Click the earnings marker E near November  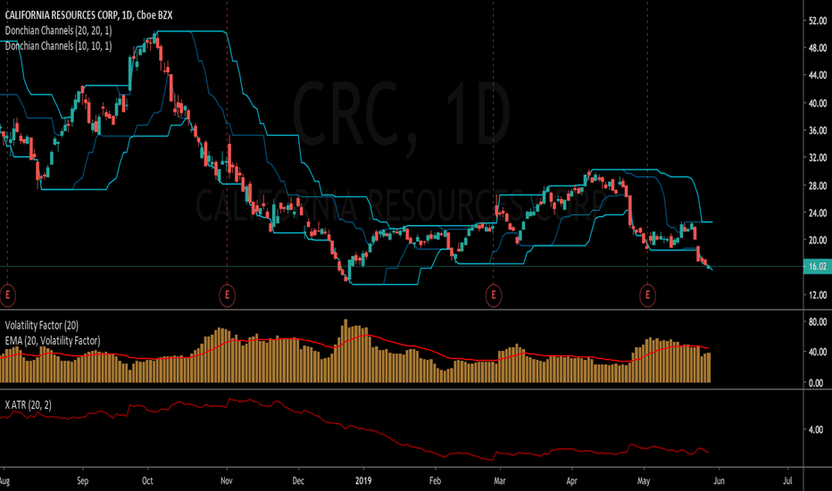[227, 295]
